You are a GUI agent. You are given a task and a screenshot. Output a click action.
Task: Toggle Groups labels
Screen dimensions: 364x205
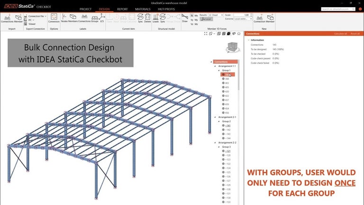tap(95, 19)
